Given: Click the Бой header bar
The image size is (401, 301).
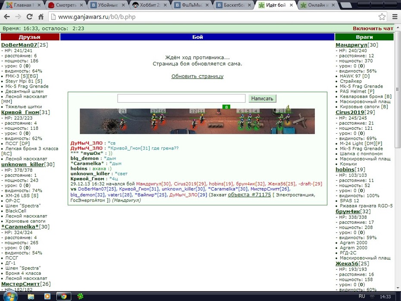Looking at the screenshot, I should tap(197, 37).
